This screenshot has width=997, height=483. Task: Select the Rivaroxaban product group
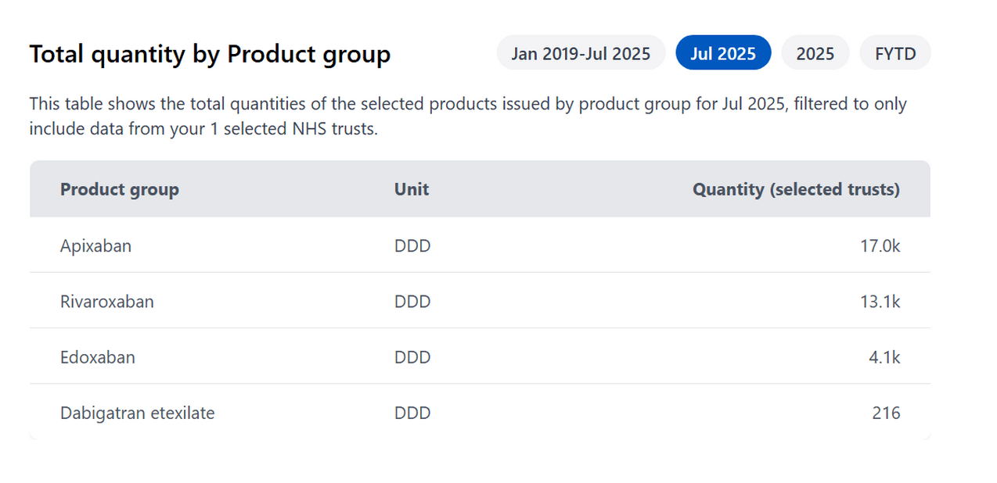point(107,302)
